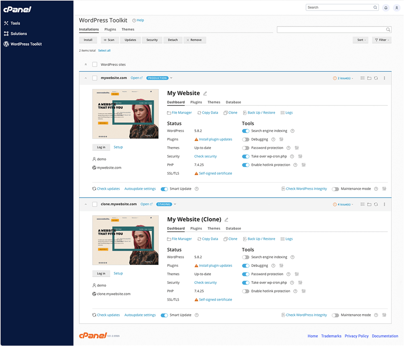
Task: Click Clone on the My Website dashboard
Action: [x=230, y=112]
